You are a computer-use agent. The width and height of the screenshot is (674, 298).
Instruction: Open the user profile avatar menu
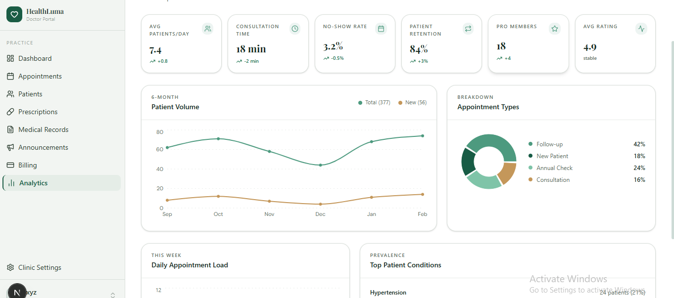click(x=17, y=292)
